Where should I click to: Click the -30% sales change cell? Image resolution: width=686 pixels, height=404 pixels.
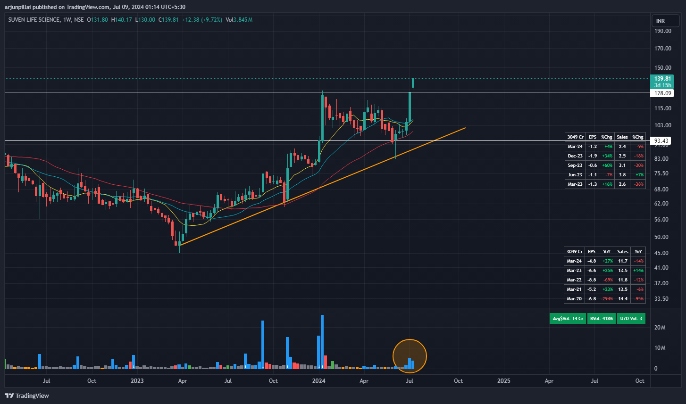(x=638, y=165)
